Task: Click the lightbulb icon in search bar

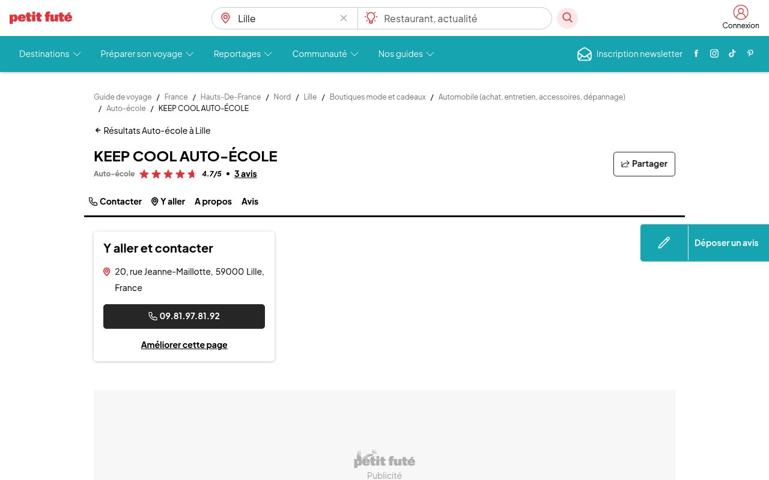Action: 371,18
